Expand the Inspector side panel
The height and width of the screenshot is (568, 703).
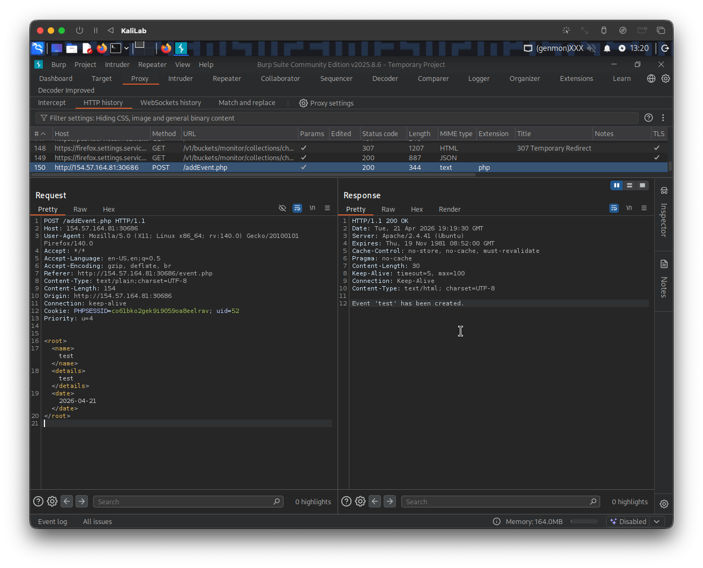coord(664,213)
